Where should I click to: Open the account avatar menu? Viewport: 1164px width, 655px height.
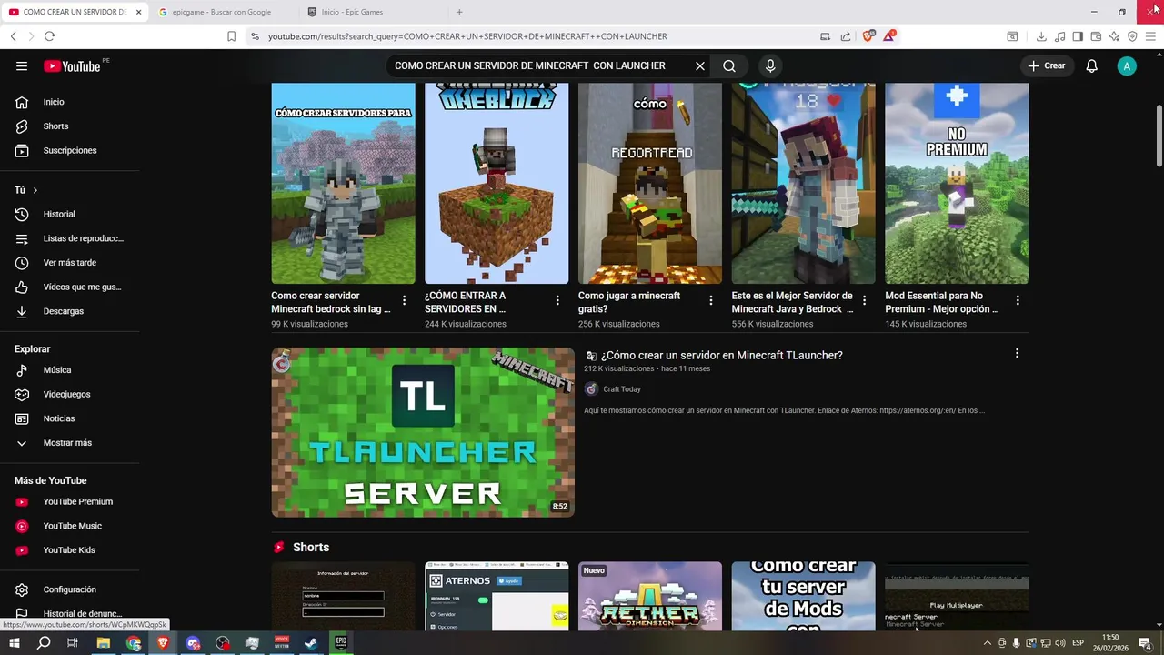coord(1127,65)
